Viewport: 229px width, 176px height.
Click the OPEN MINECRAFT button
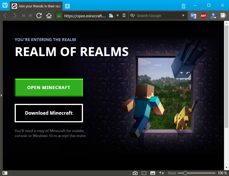coord(49,87)
